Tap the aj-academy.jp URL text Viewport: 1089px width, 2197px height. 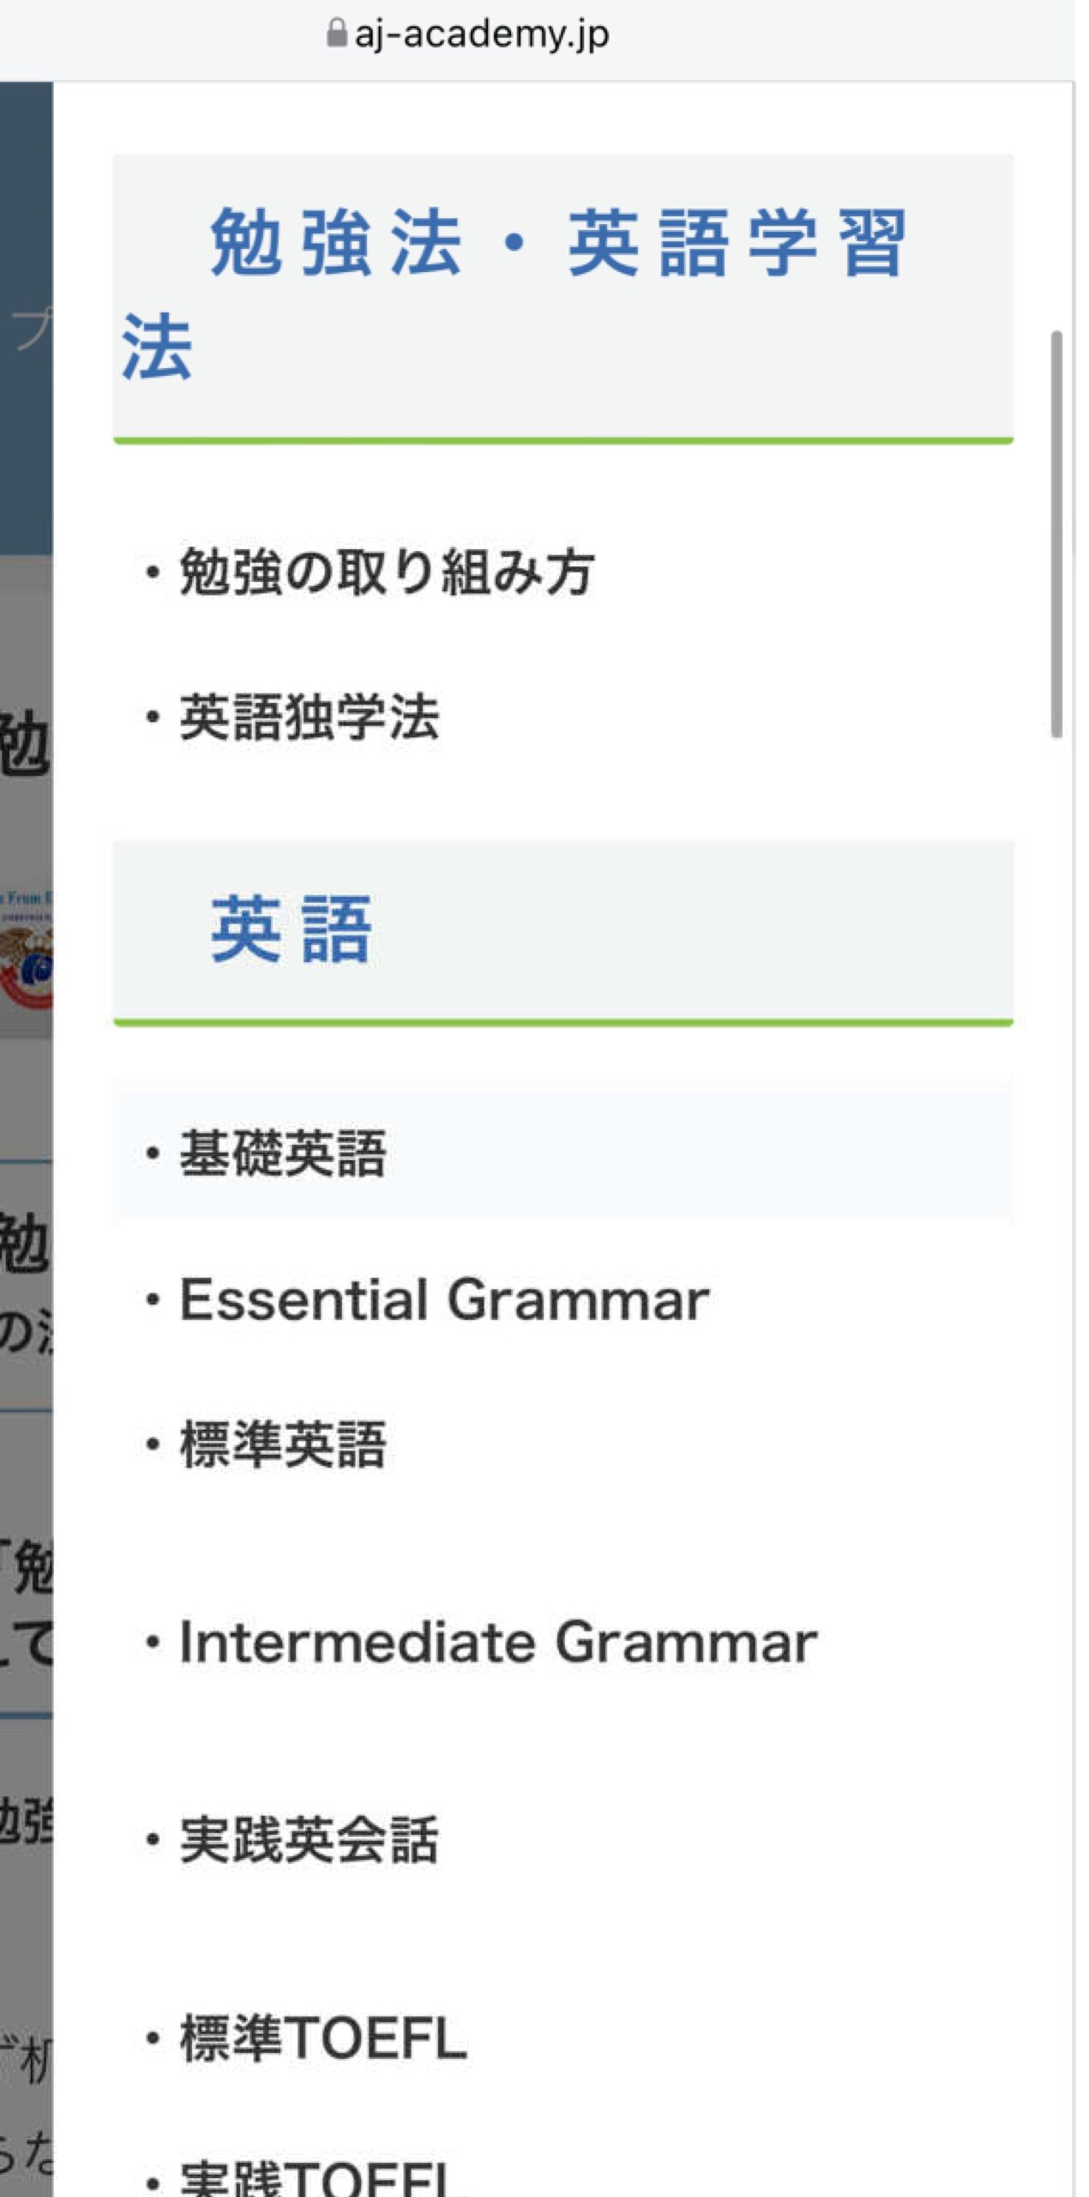481,34
